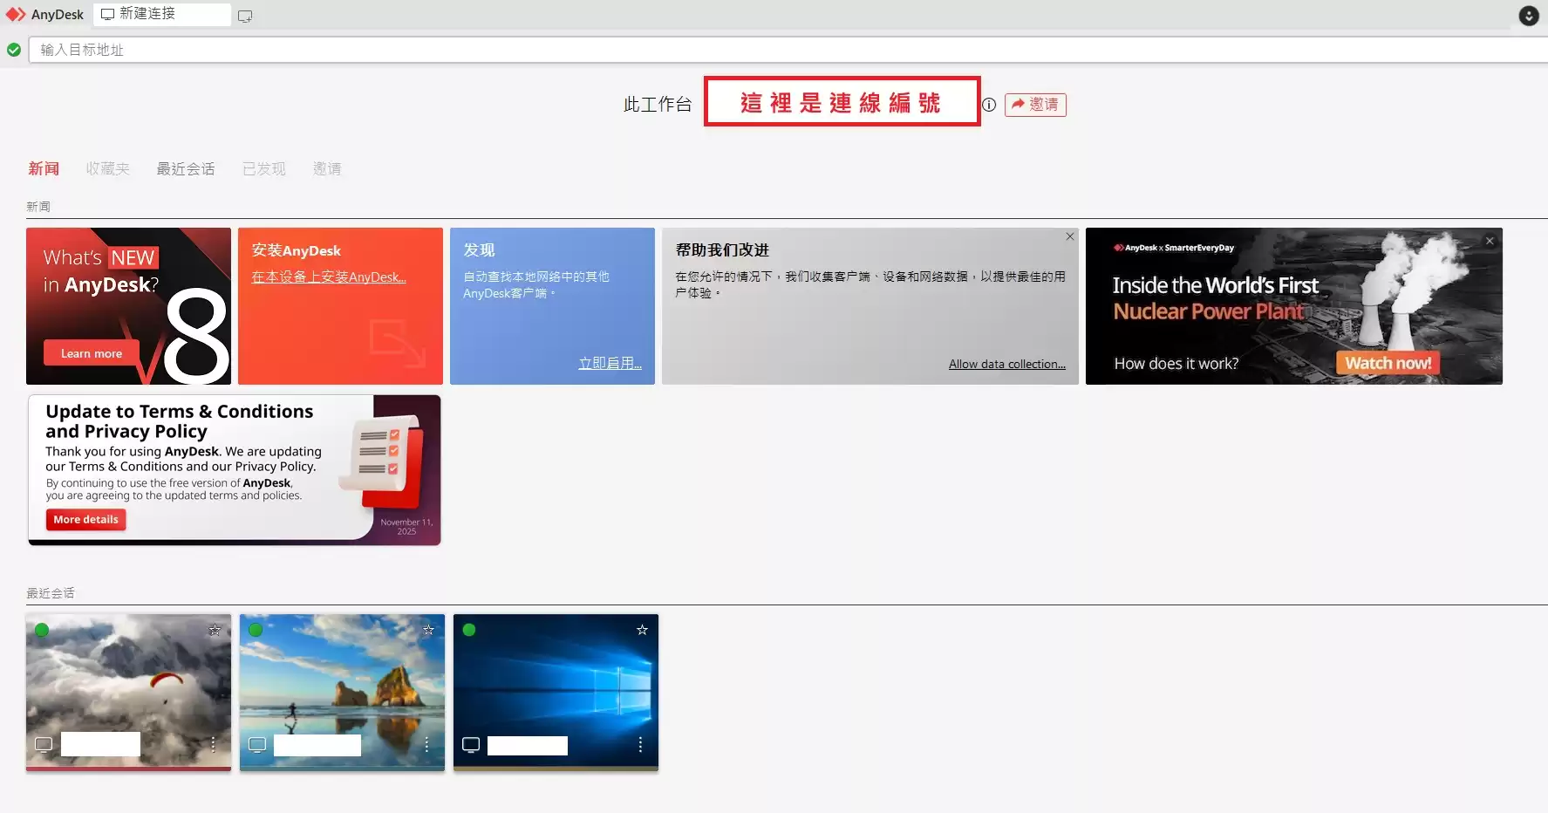Screen dimensions: 1548x813
Task: Dismiss the Nuclear Power Plant ad banner
Action: (x=1490, y=241)
